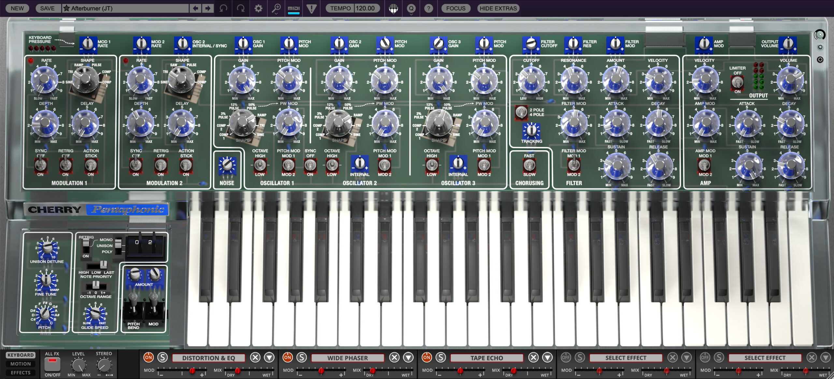834x379 pixels.
Task: Toggle the ALL FX on/off switch
Action: [x=52, y=364]
